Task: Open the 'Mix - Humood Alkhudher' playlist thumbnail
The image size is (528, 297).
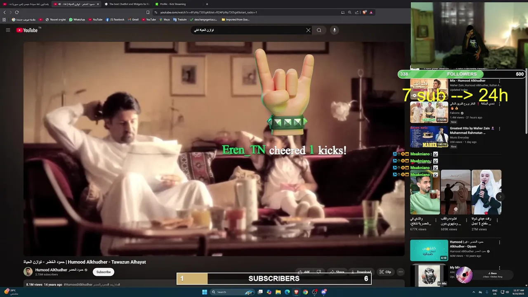Action: pyautogui.click(x=429, y=89)
